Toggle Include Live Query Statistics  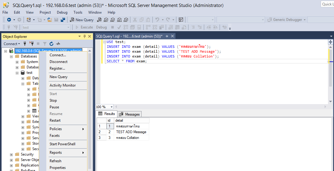tap(155, 27)
